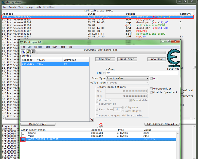The height and width of the screenshot is (159, 198).
Task: Click the Memory view button
Action: point(38,124)
